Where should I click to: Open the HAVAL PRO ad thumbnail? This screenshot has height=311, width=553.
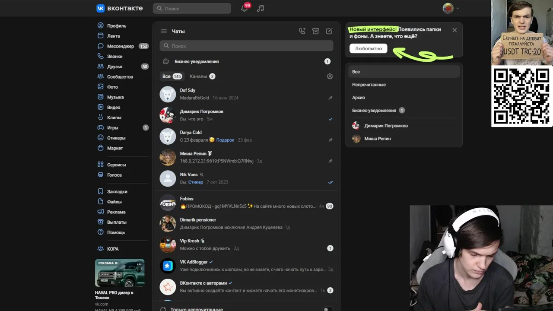pos(120,273)
